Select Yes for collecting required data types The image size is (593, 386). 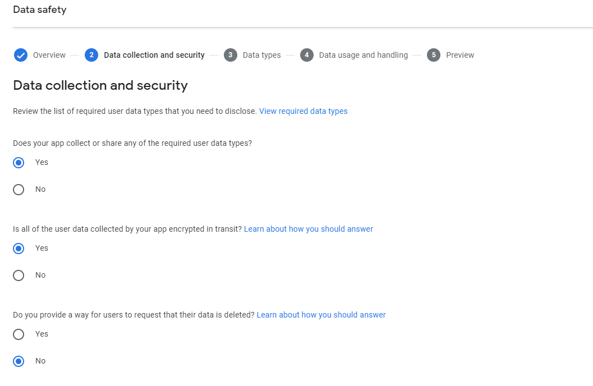[19, 163]
